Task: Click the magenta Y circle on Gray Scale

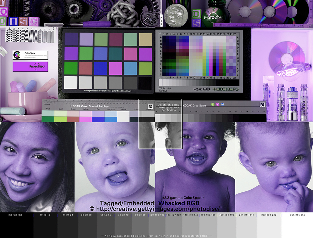Action: (218, 104)
